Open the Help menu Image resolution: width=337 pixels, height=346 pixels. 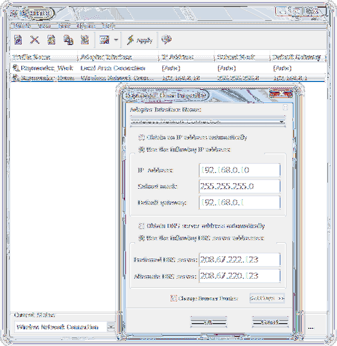(108, 25)
